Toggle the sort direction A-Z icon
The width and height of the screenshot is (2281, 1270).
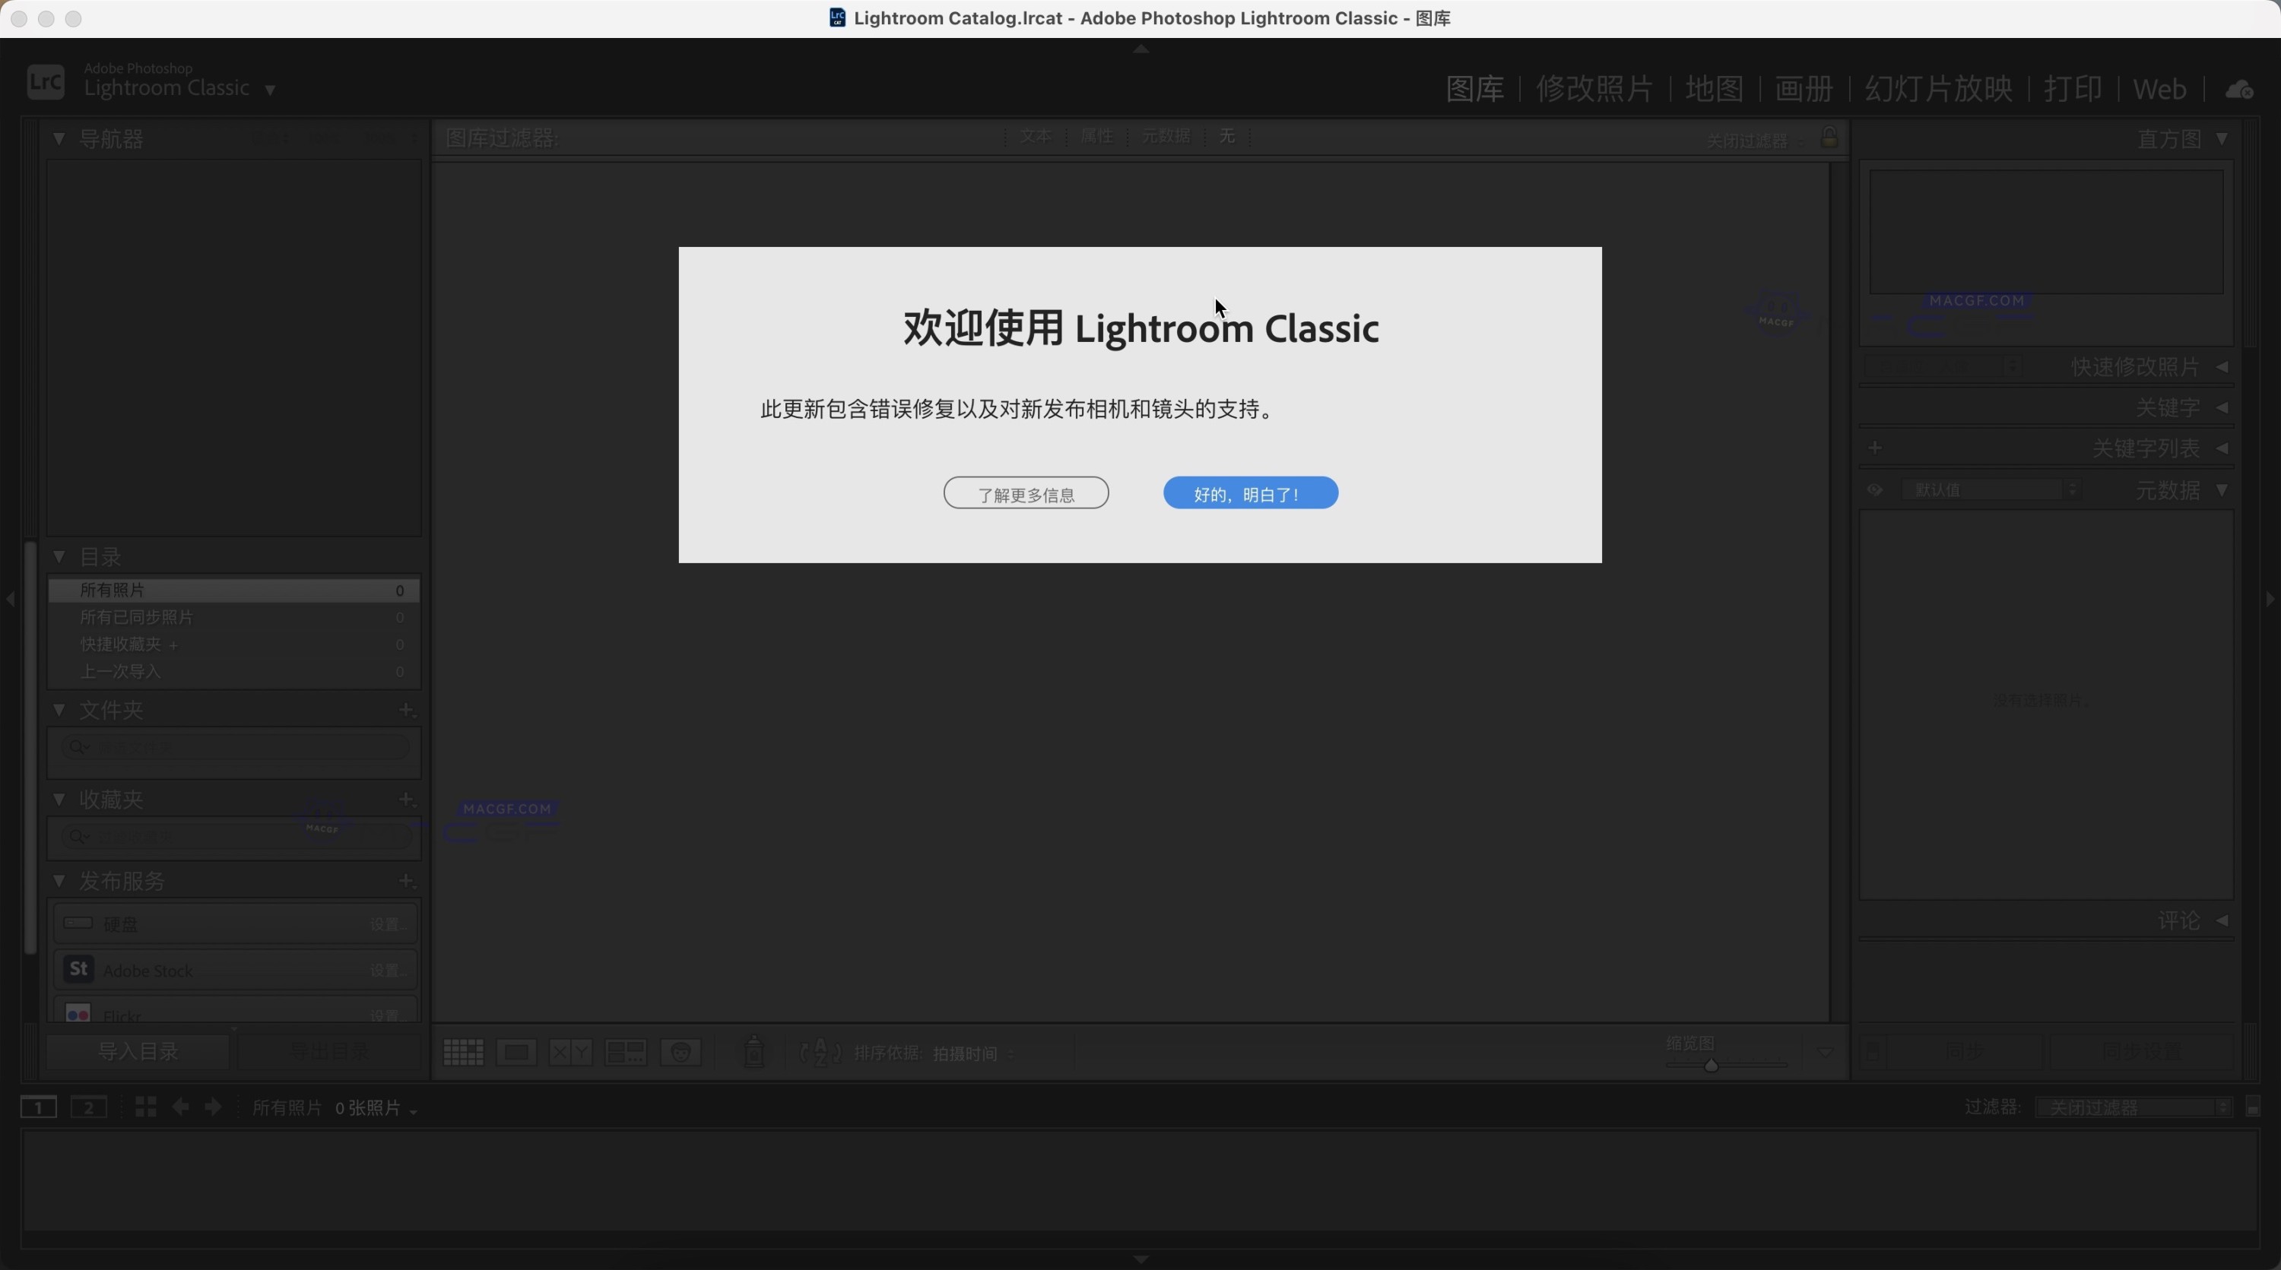[x=819, y=1053]
